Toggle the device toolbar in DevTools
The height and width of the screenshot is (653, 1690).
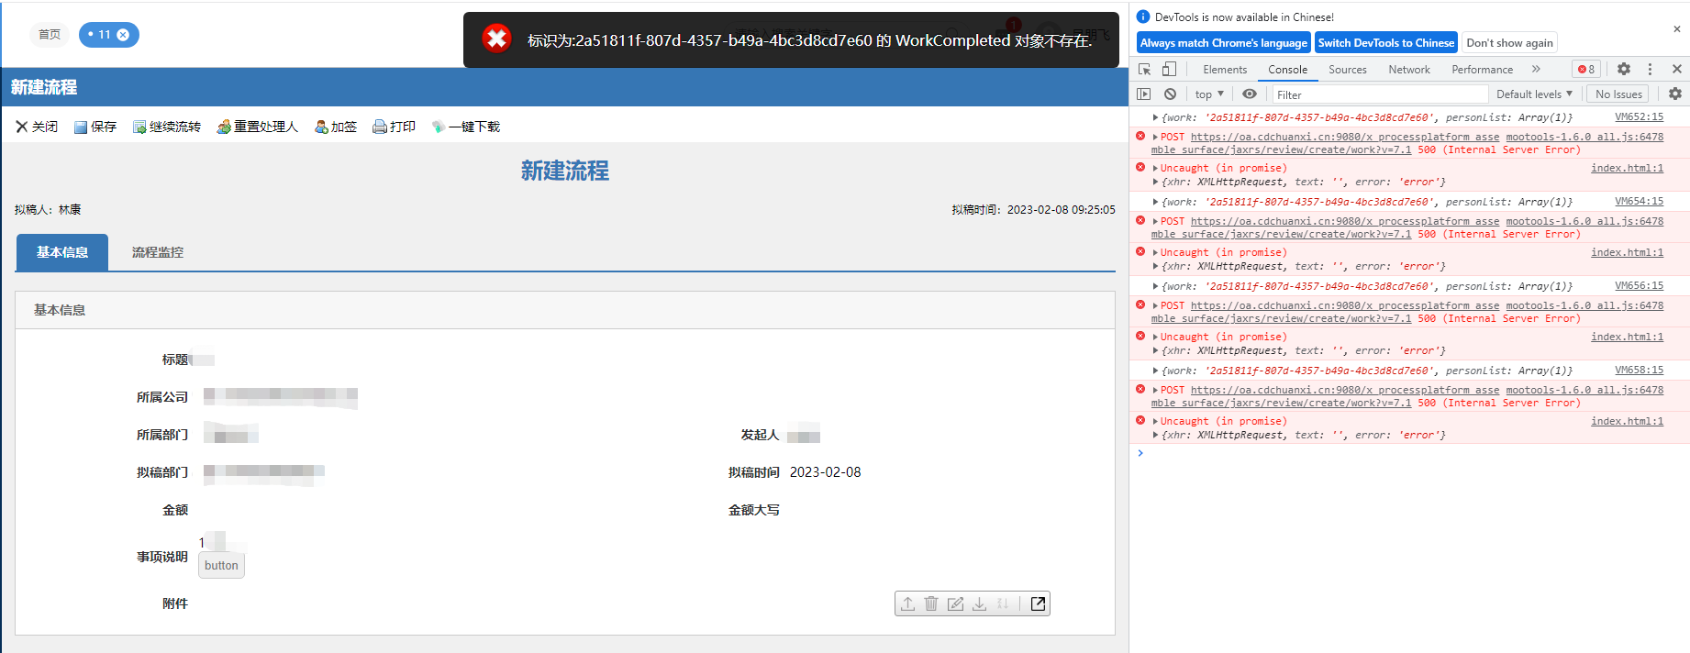pyautogui.click(x=1169, y=69)
